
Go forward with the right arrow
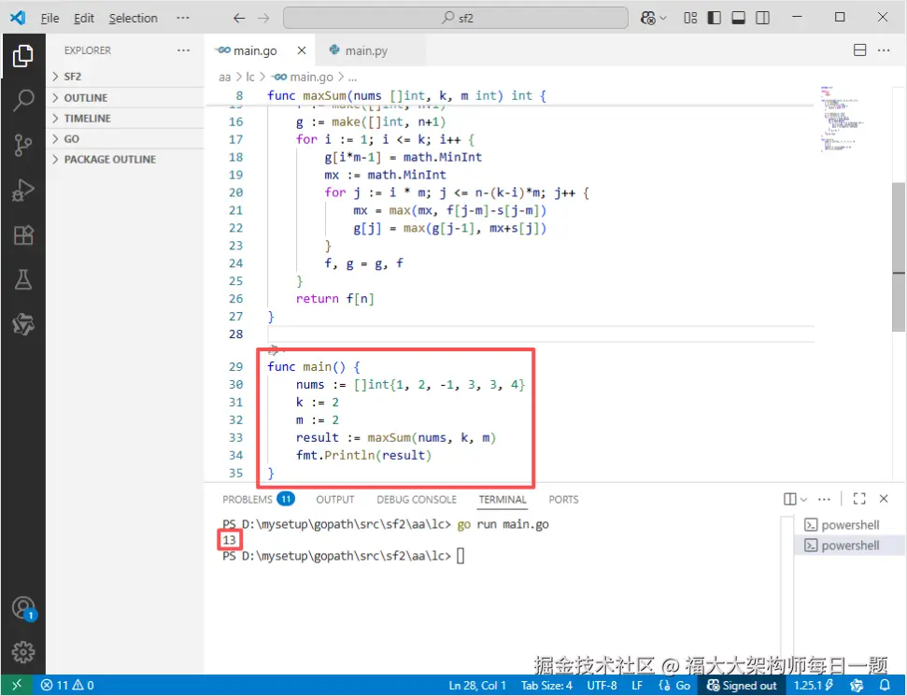pyautogui.click(x=263, y=18)
